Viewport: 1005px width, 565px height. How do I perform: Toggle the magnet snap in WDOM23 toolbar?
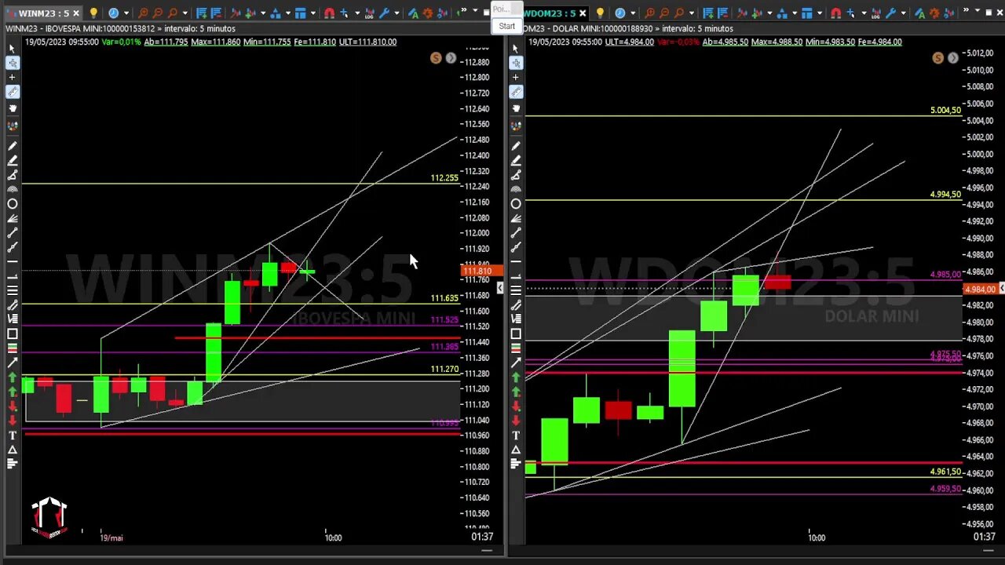click(x=835, y=13)
